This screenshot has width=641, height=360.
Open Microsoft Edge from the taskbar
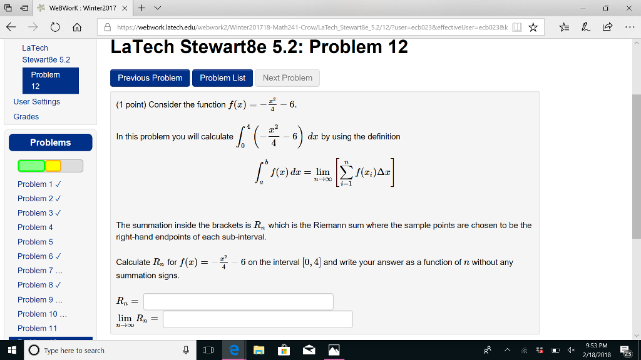[234, 350]
